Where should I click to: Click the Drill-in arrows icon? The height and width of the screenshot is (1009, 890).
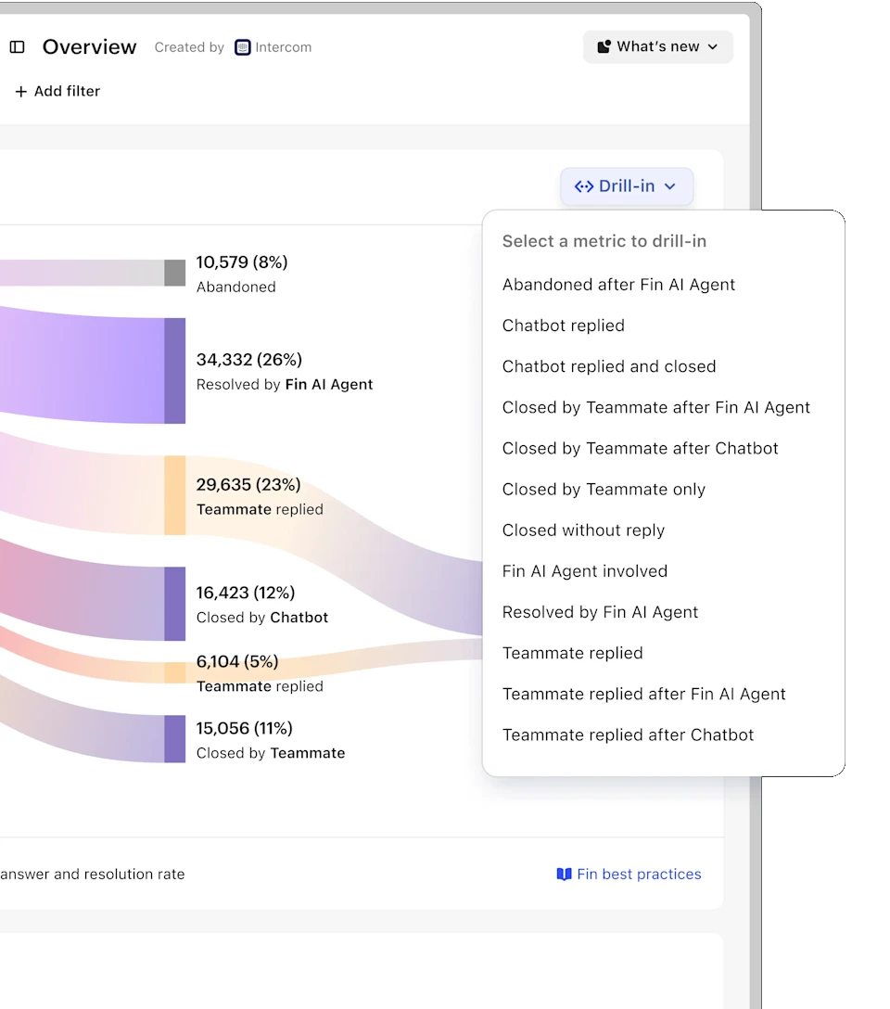coord(584,186)
